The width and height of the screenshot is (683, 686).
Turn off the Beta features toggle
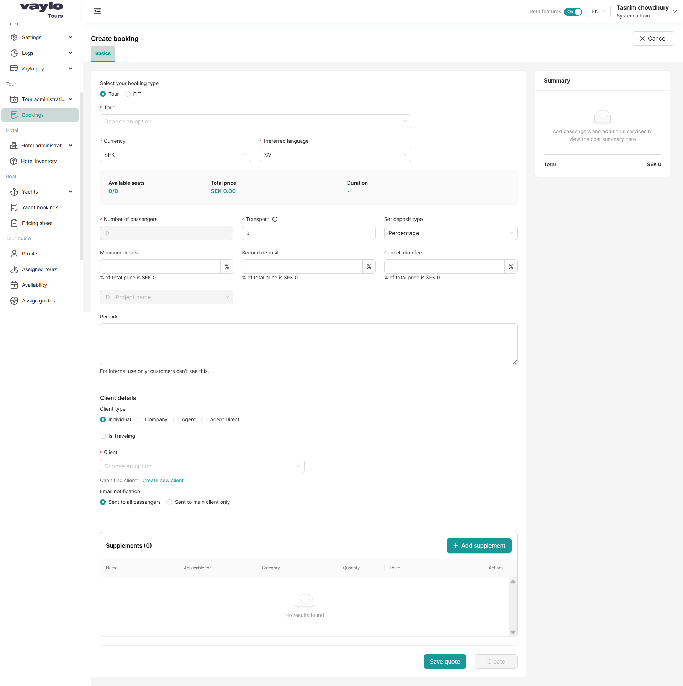point(573,12)
